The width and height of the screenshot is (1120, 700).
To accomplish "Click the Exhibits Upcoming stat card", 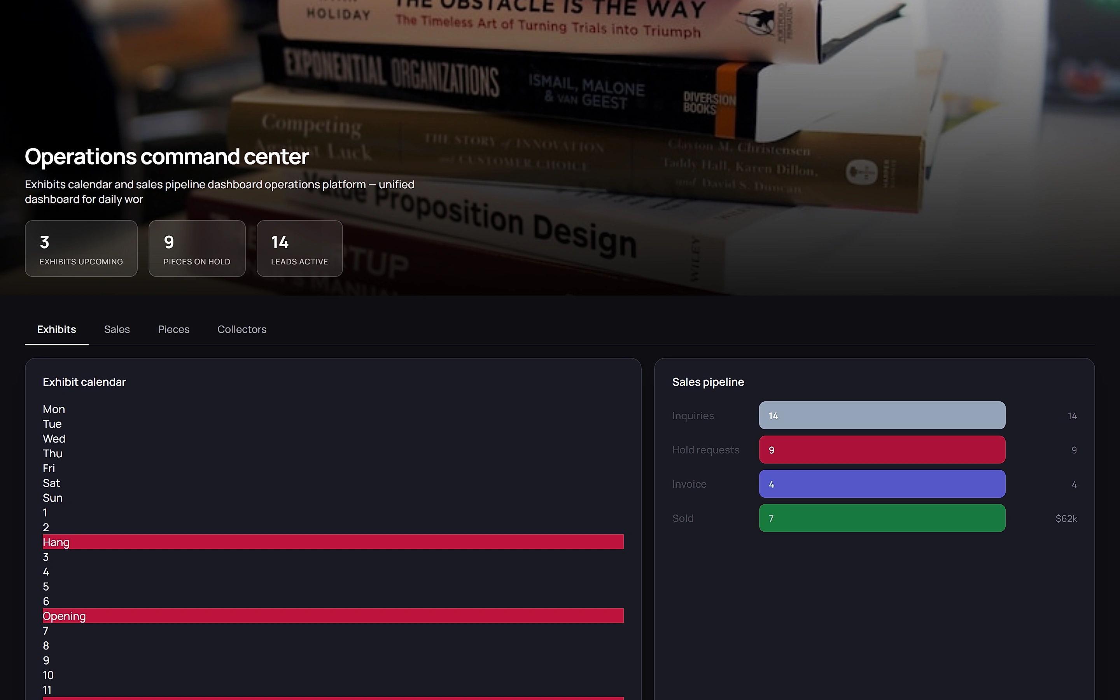I will pyautogui.click(x=81, y=248).
